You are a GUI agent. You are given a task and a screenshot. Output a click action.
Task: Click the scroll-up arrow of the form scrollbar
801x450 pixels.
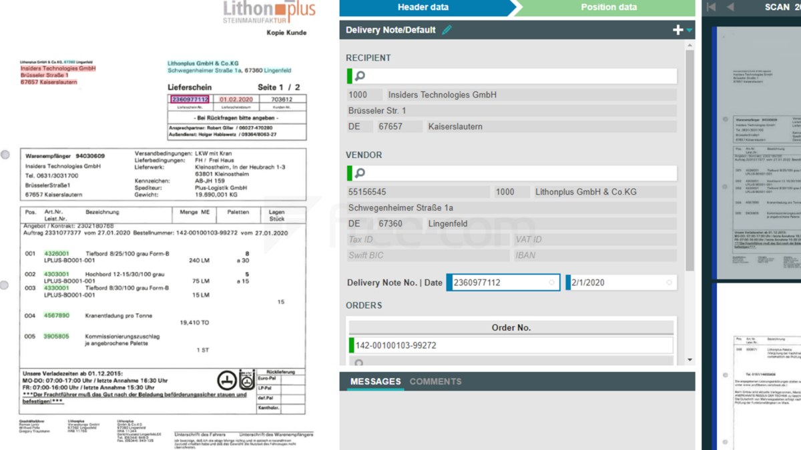(690, 46)
